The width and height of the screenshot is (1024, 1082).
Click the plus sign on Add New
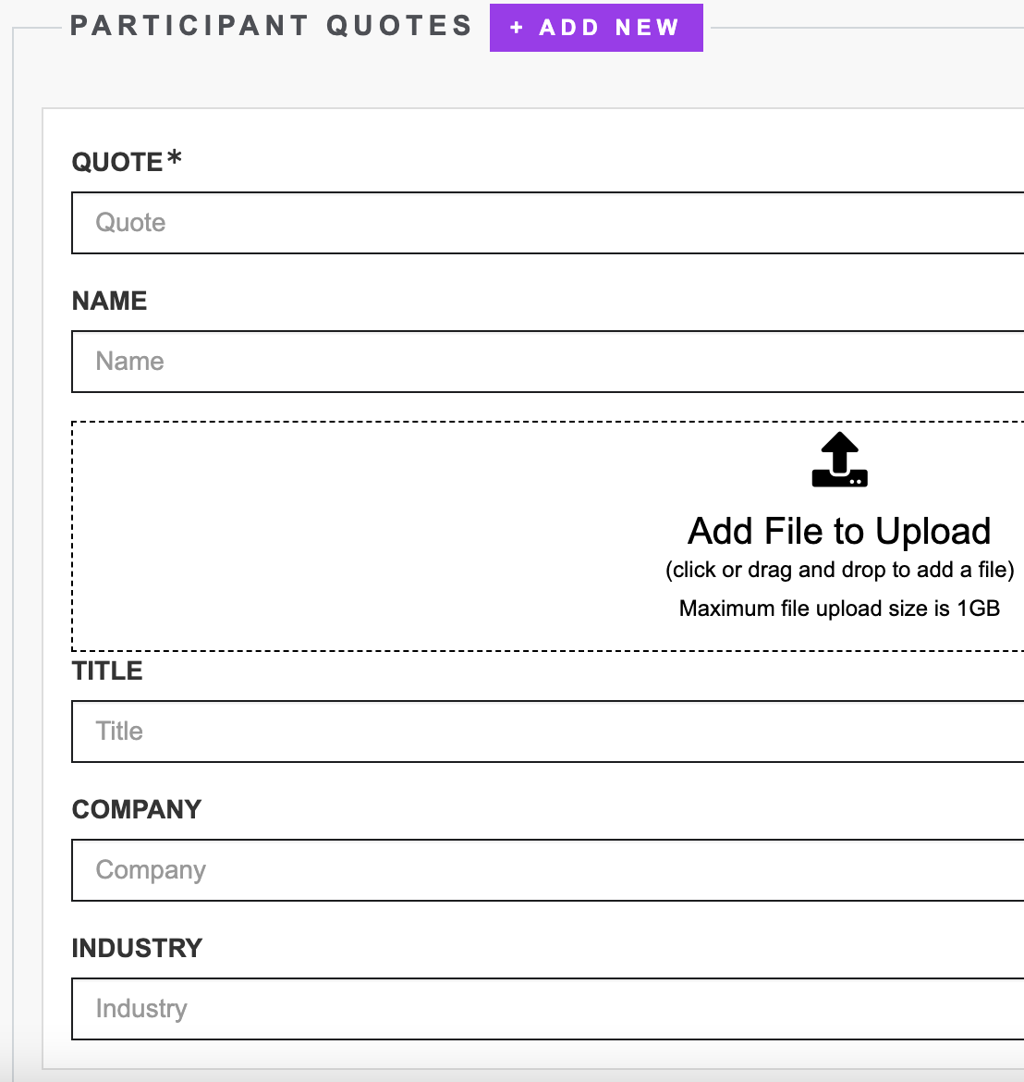517,28
